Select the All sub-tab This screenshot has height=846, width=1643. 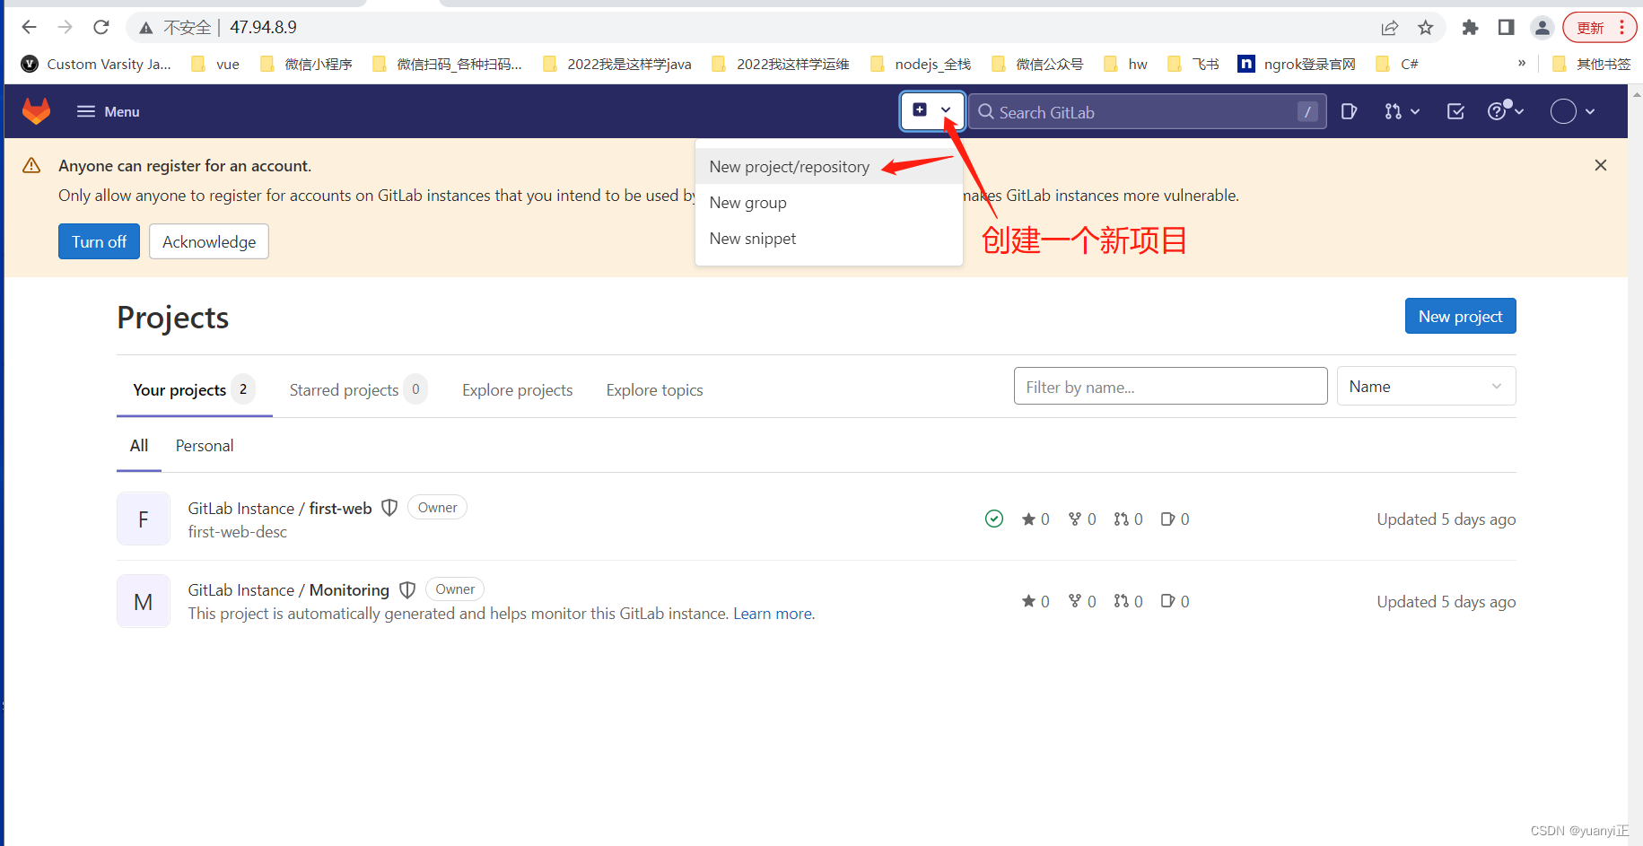(x=139, y=446)
